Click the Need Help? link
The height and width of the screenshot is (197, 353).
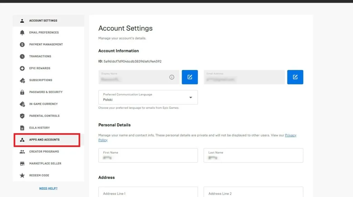click(48, 188)
